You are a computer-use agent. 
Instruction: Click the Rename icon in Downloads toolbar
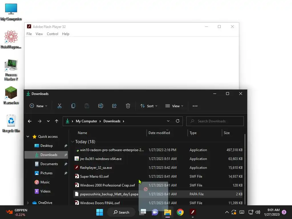pyautogui.click(x=101, y=106)
